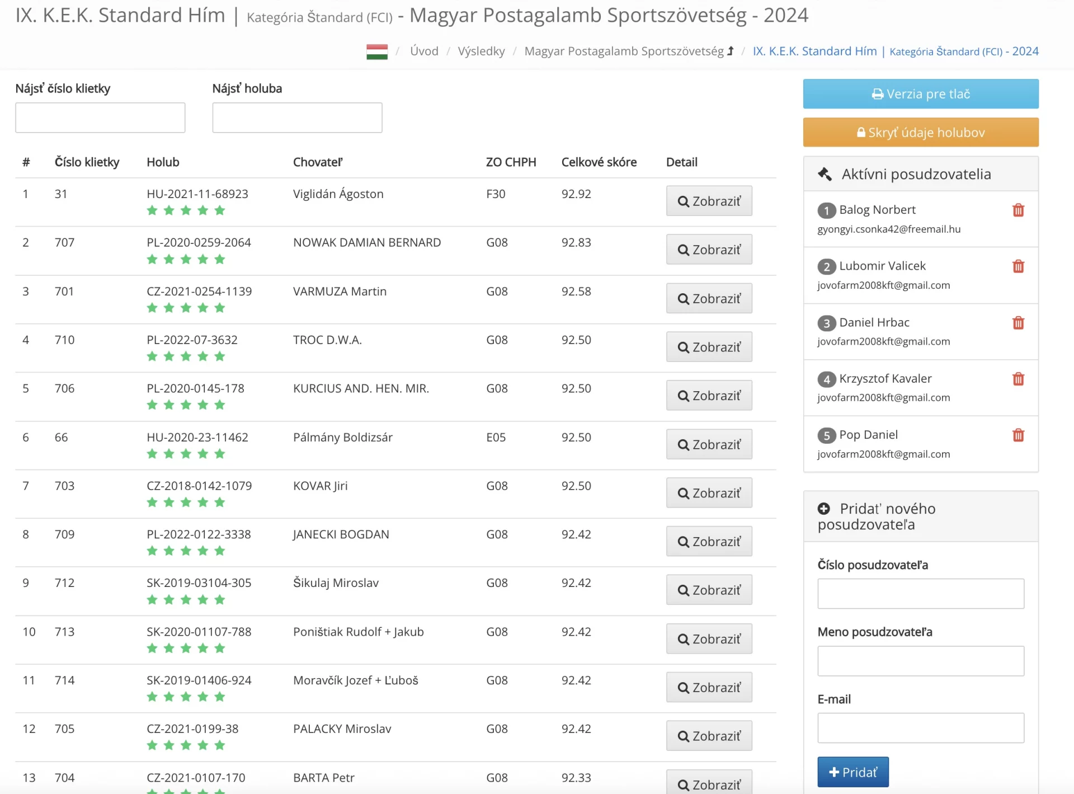Remove Pop Daniel using trash icon
The image size is (1074, 794).
tap(1018, 435)
